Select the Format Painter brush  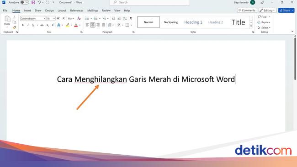click(x=15, y=27)
